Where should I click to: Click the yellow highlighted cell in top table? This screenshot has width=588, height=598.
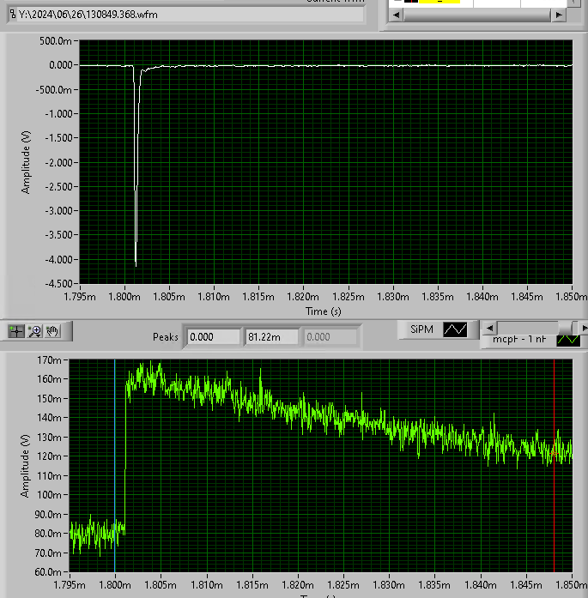pyautogui.click(x=439, y=2)
